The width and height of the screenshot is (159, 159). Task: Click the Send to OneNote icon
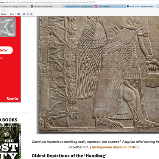24,14
